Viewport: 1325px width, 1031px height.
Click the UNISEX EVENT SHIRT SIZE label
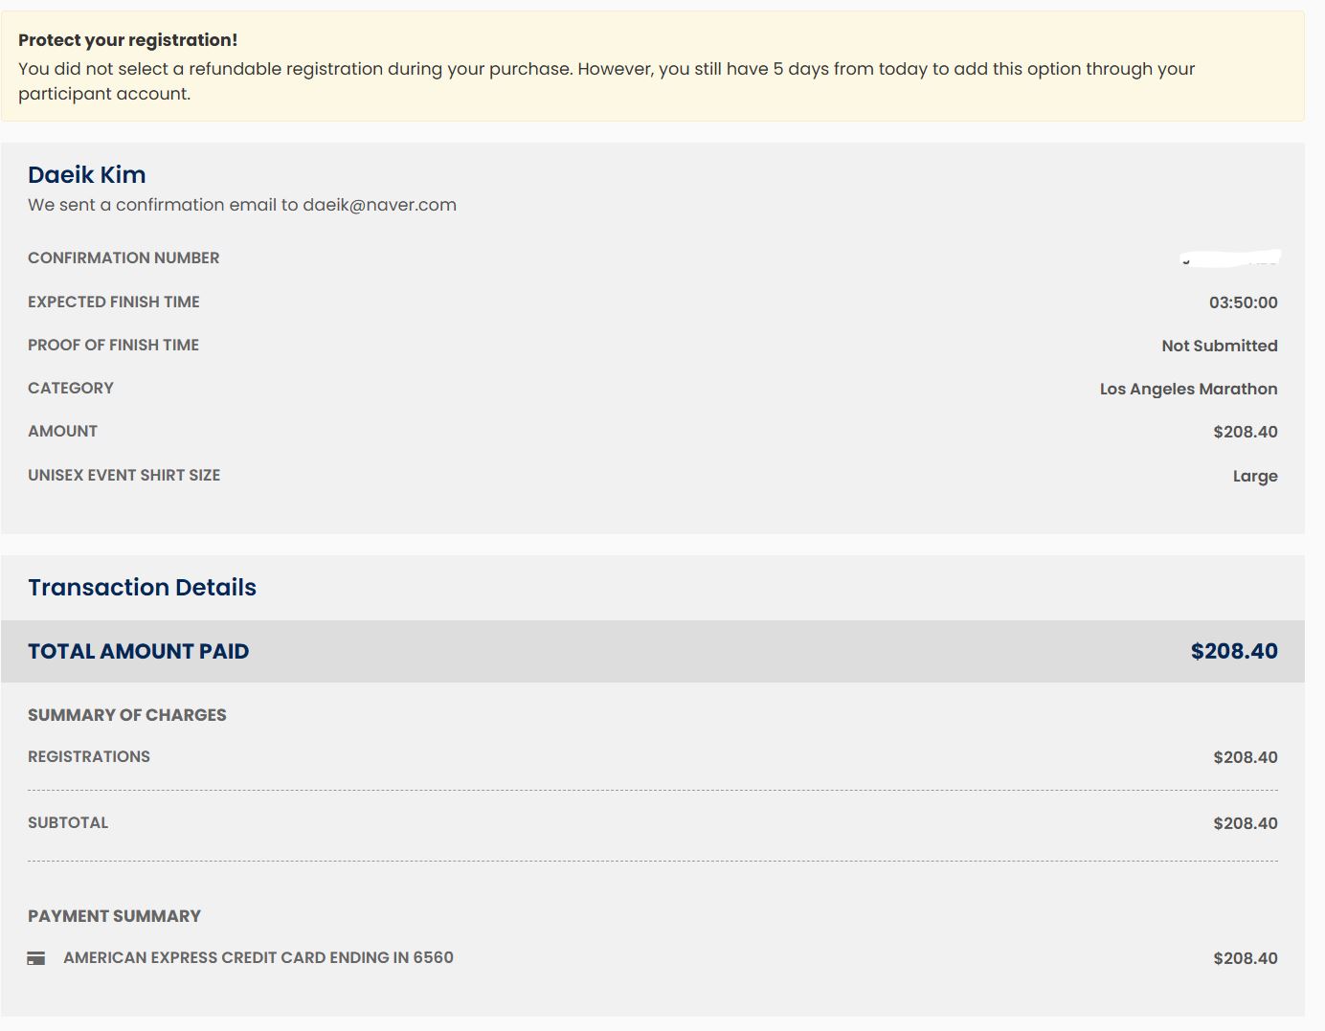pos(124,475)
